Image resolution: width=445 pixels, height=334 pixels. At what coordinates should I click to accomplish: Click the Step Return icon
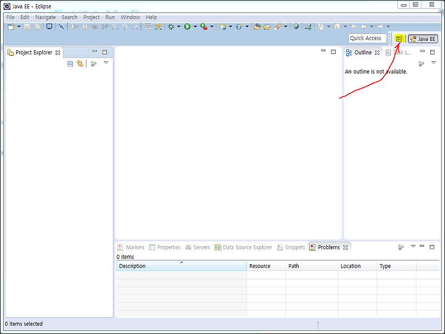[135, 27]
